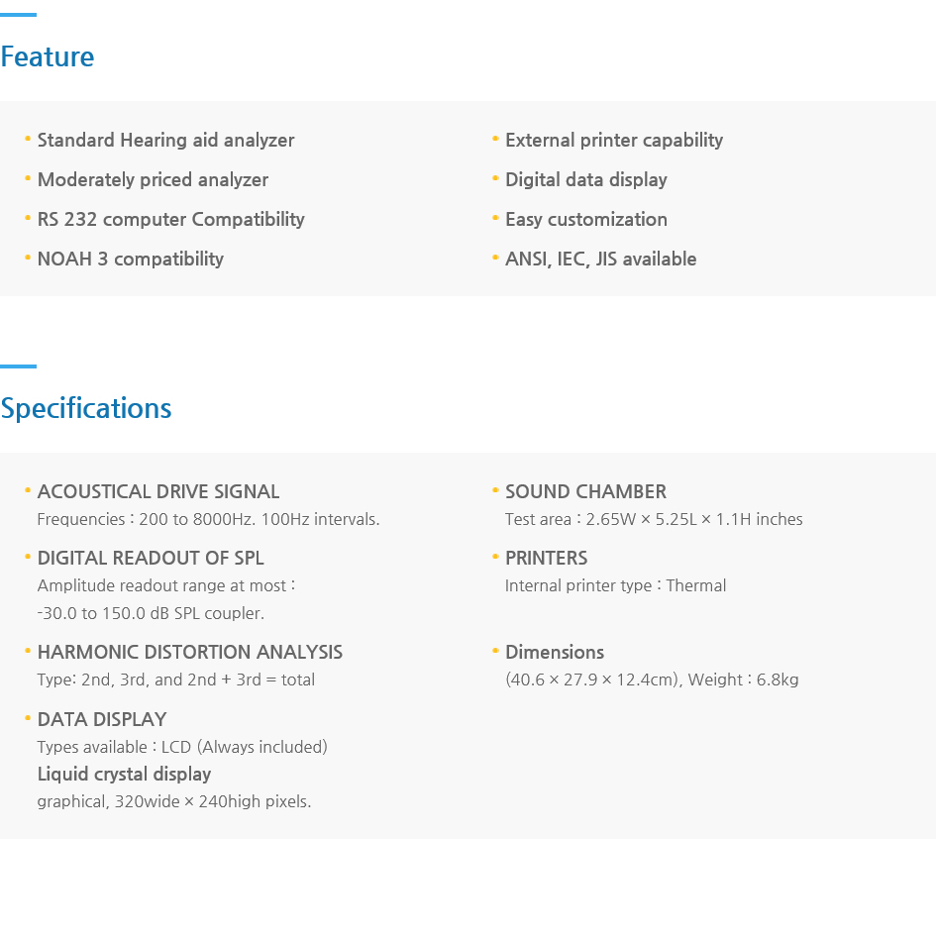Screen dimensions: 936x941
Task: Select RS 232 computer Compatibility item
Action: [171, 219]
